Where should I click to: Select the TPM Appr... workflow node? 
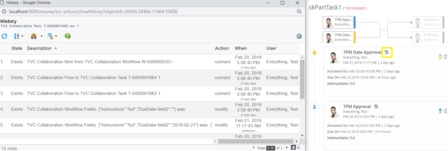coord(339,22)
